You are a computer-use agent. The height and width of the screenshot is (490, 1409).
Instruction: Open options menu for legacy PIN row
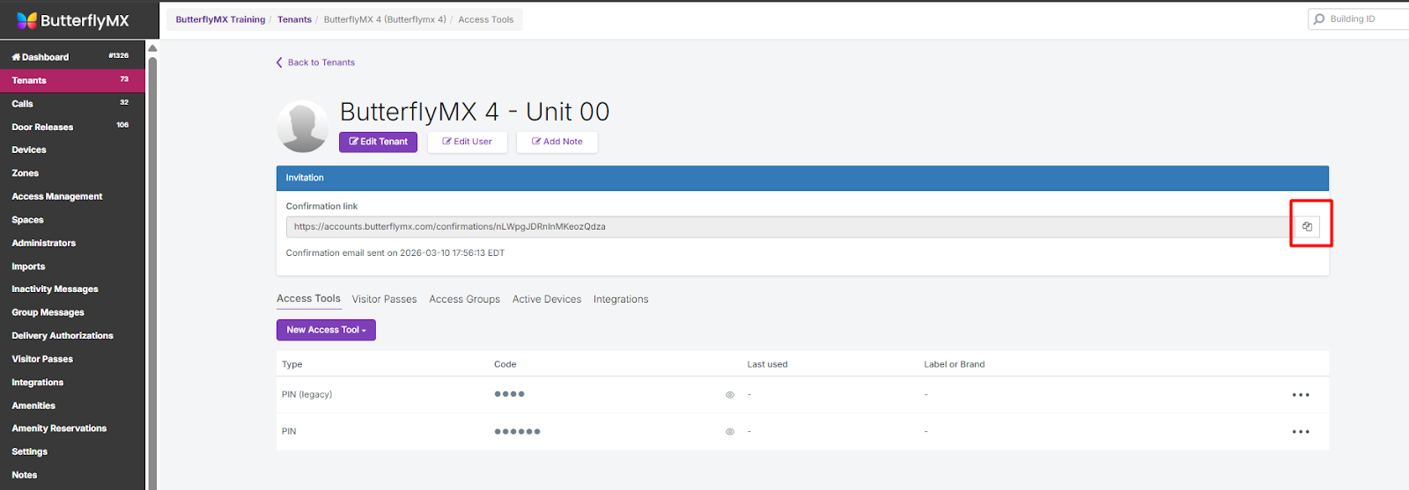(1300, 395)
